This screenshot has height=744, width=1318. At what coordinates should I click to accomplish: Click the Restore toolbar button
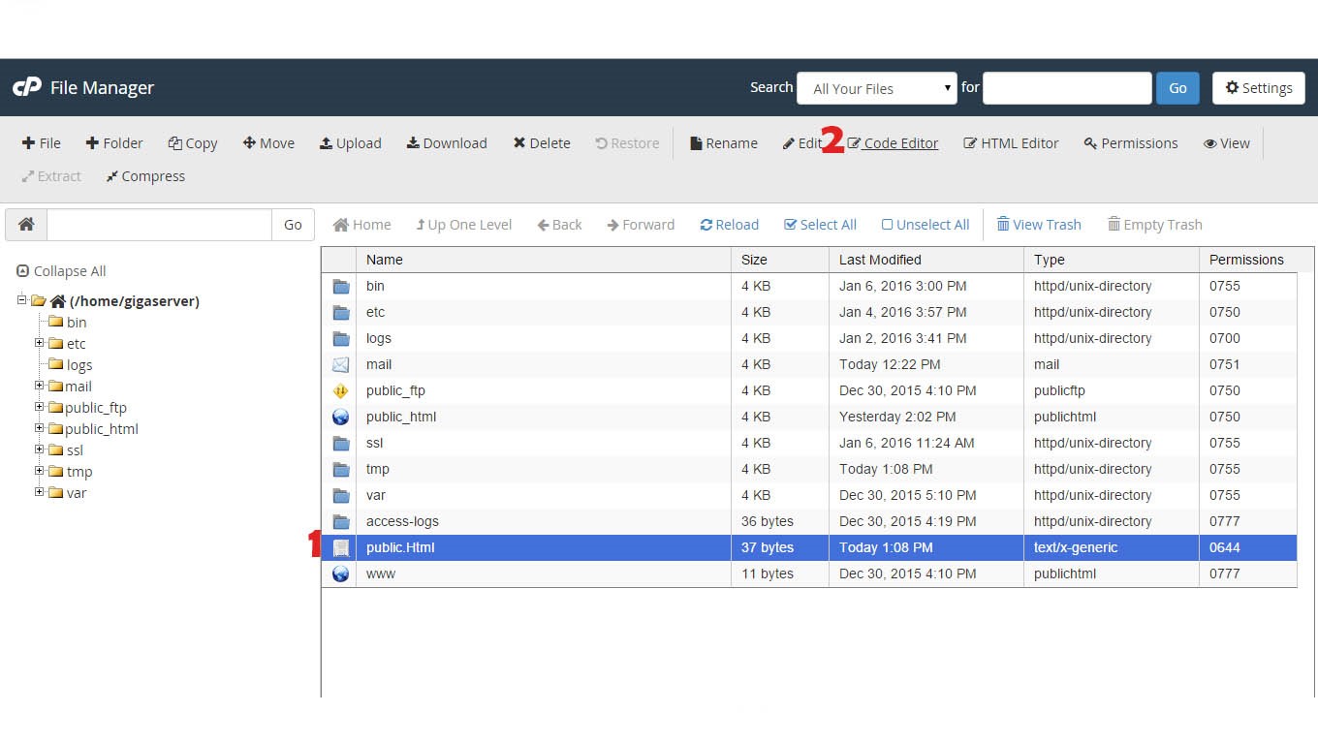click(x=627, y=143)
